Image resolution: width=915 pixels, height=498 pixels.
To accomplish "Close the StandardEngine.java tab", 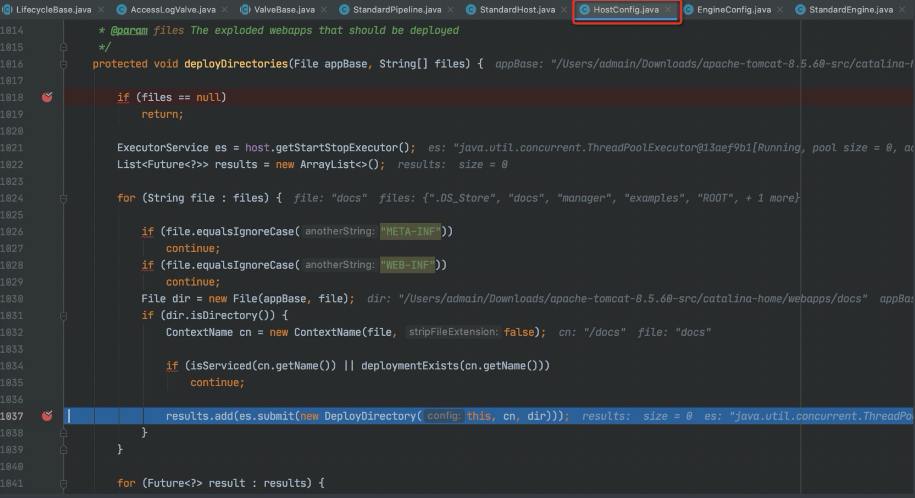I will pos(902,10).
